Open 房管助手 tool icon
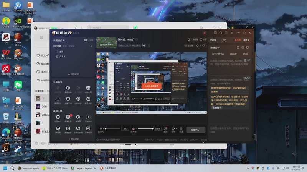The width and height of the screenshot is (307, 172). 68,128
